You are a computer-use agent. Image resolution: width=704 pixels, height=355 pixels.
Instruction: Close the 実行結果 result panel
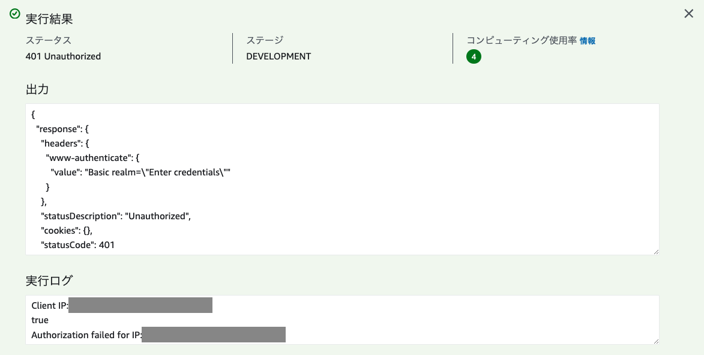tap(689, 13)
